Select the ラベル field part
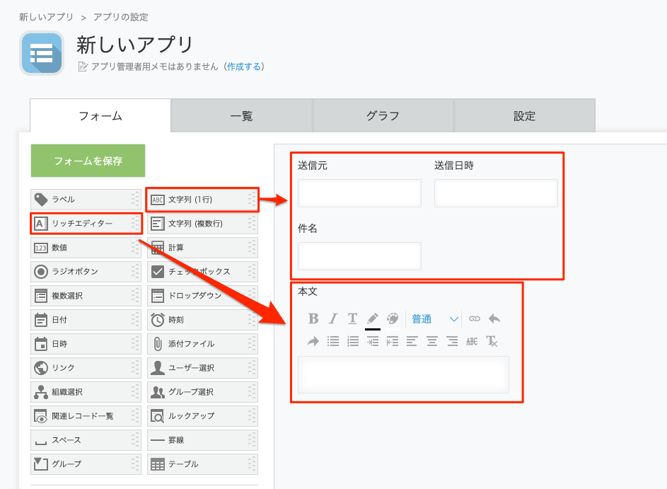The height and width of the screenshot is (489, 667). click(86, 199)
